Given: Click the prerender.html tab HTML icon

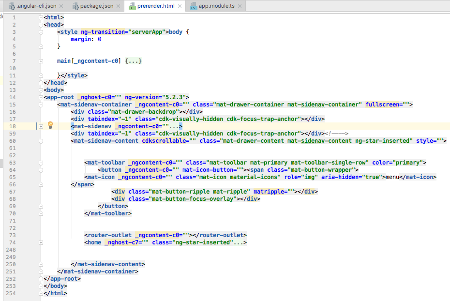Looking at the screenshot, I should tap(132, 6).
